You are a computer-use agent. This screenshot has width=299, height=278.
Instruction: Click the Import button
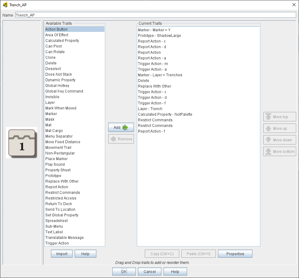point(62,254)
